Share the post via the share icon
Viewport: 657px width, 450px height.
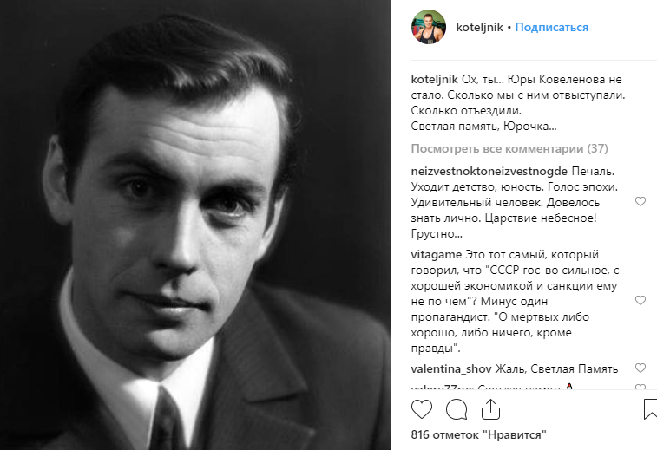pos(491,408)
